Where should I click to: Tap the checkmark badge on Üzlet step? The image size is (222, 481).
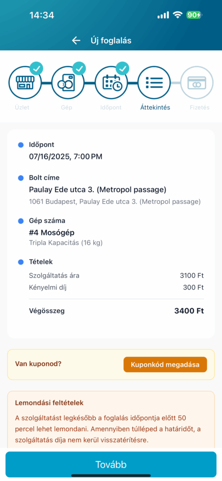tap(37, 69)
